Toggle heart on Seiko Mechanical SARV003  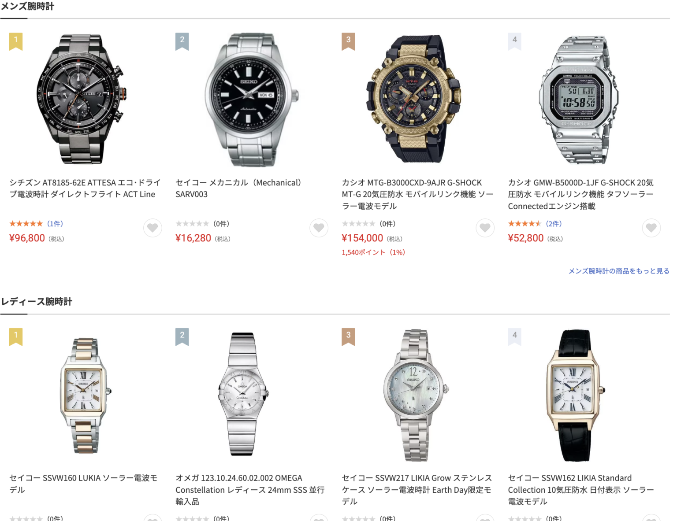319,228
